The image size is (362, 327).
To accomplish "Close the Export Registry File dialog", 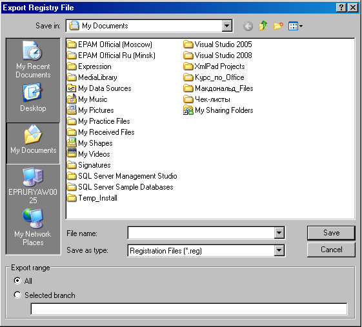I will click(x=353, y=8).
